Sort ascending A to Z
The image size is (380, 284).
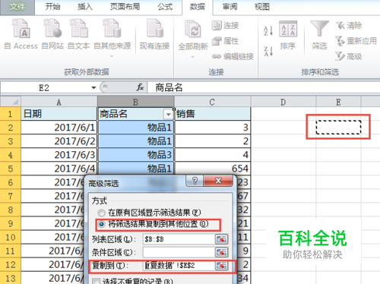(x=268, y=31)
